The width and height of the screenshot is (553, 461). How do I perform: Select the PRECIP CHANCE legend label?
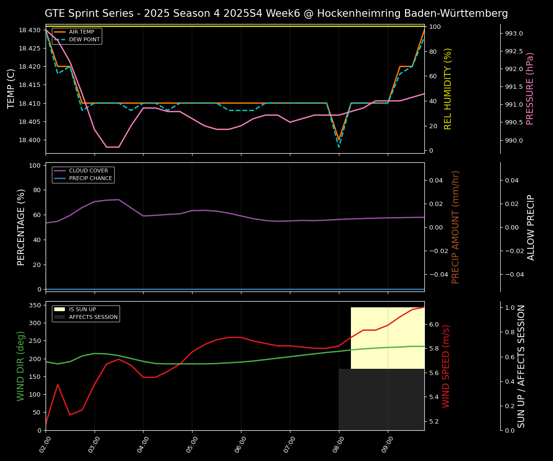coord(90,178)
